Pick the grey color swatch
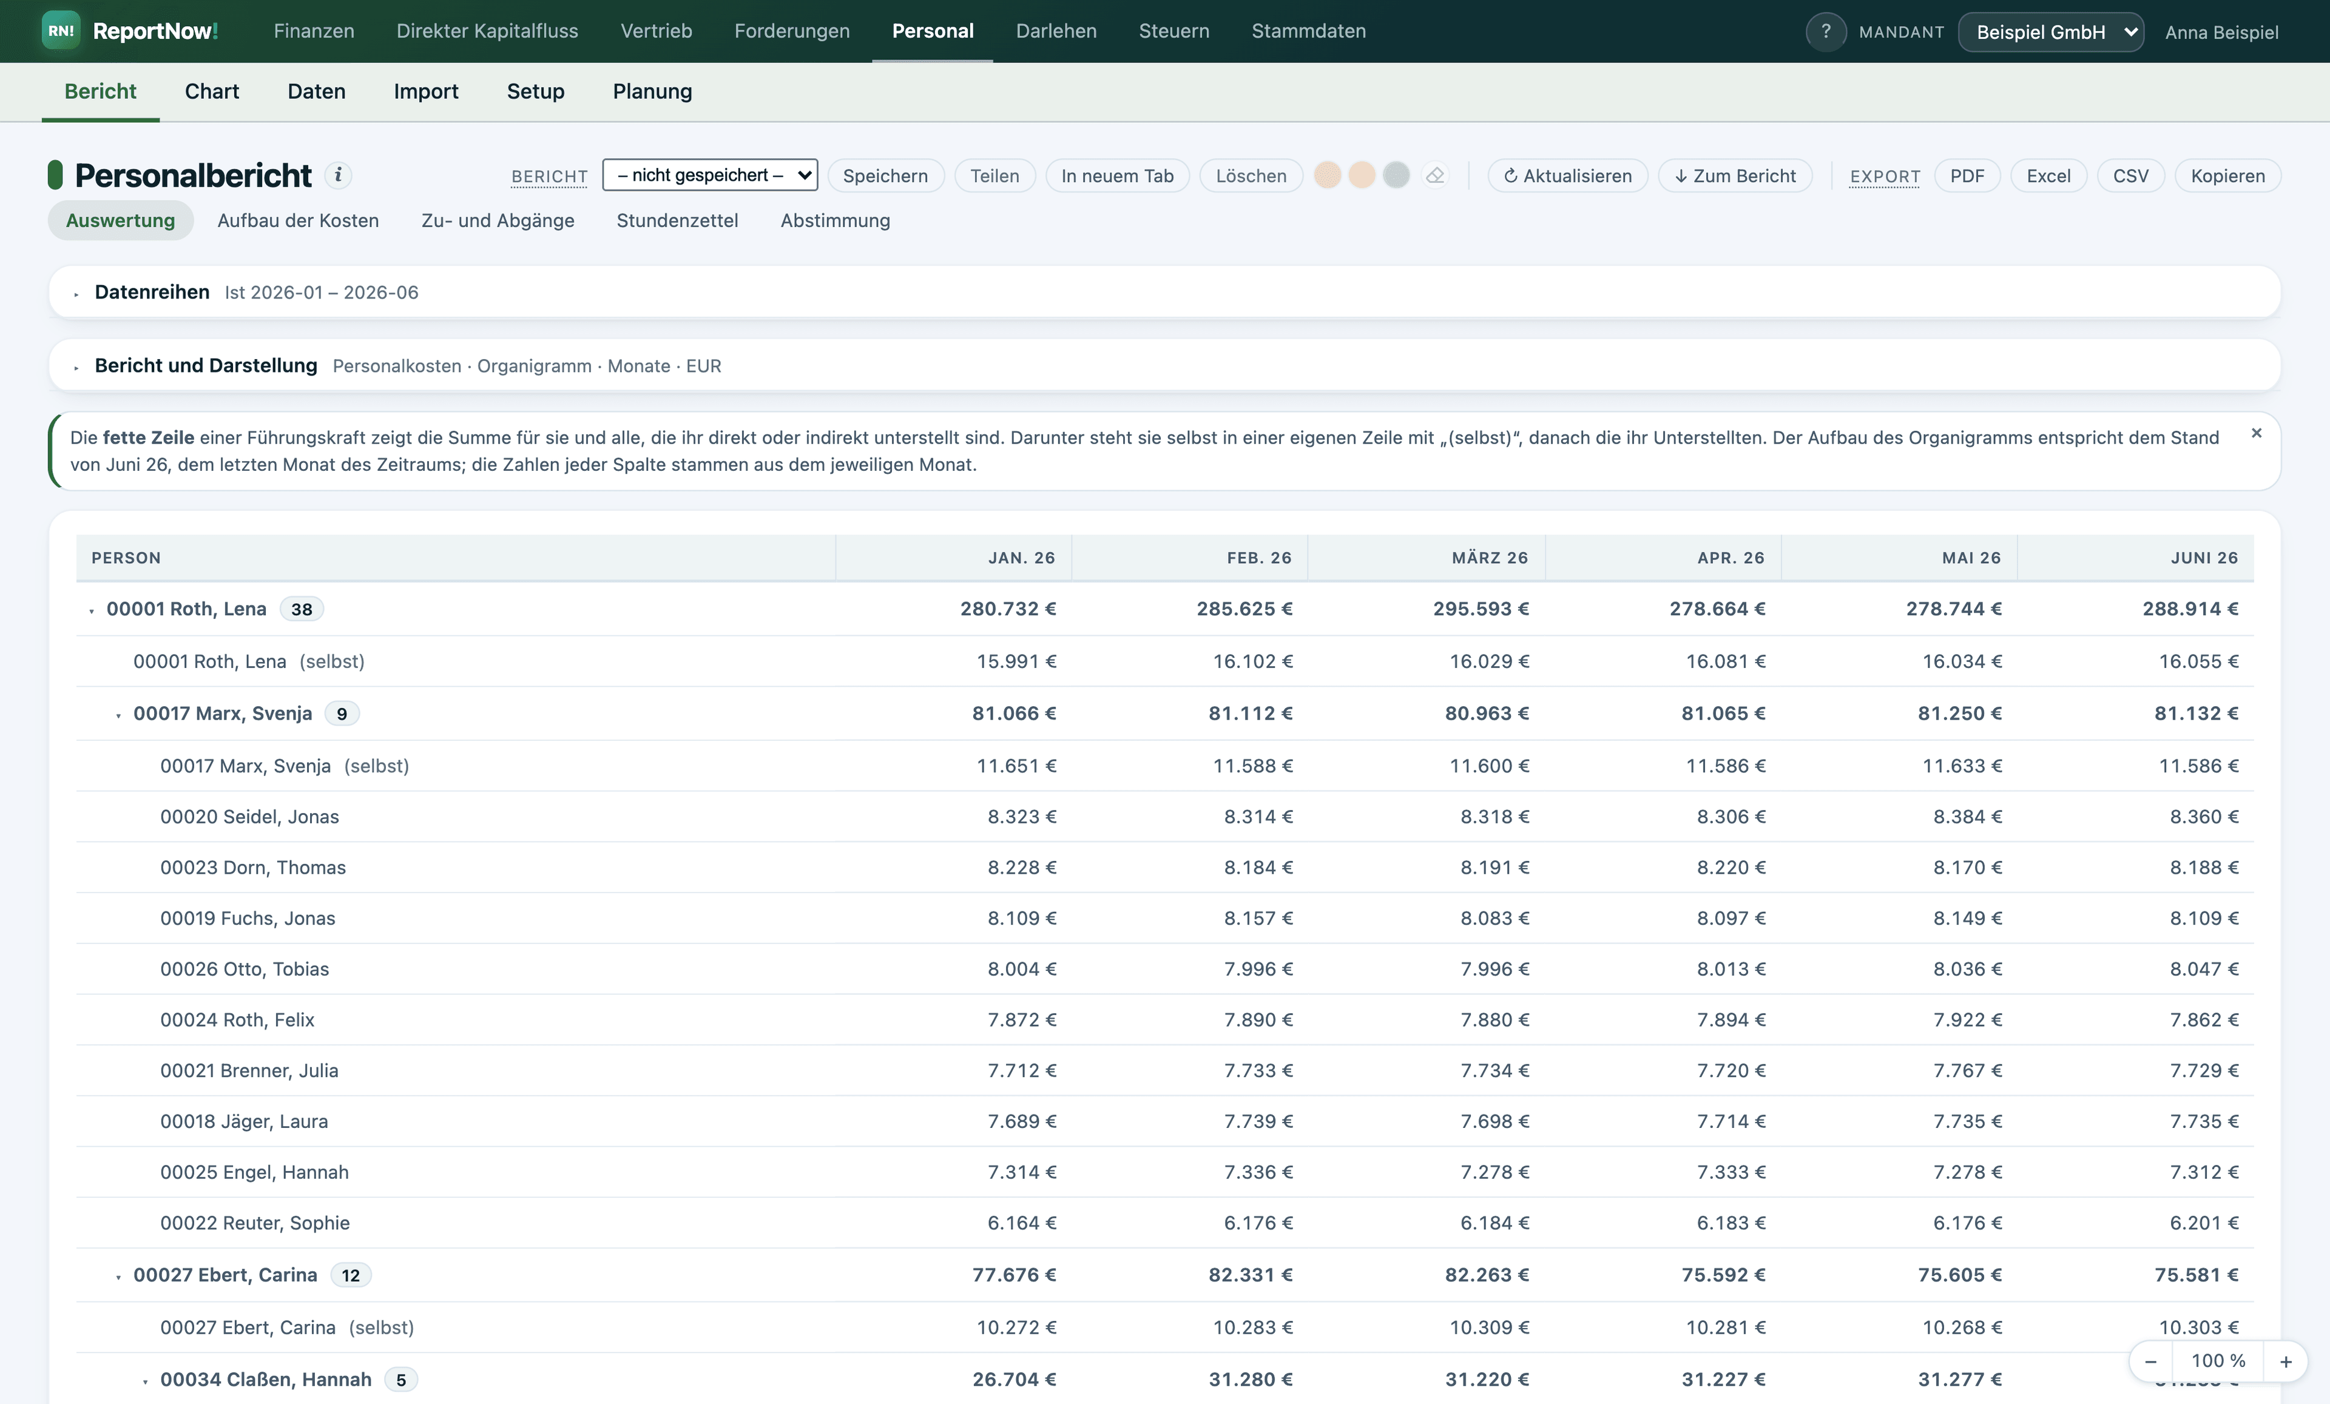The height and width of the screenshot is (1404, 2330). point(1396,176)
